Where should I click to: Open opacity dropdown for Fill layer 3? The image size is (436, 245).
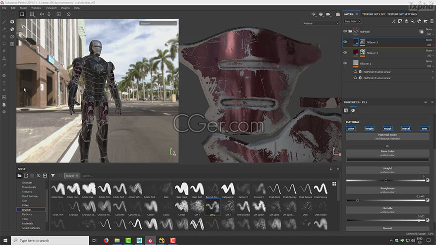pyautogui.click(x=430, y=45)
